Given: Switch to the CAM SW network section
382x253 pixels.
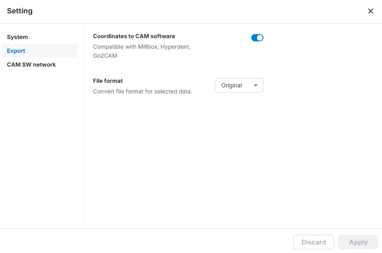Looking at the screenshot, I should pyautogui.click(x=31, y=65).
